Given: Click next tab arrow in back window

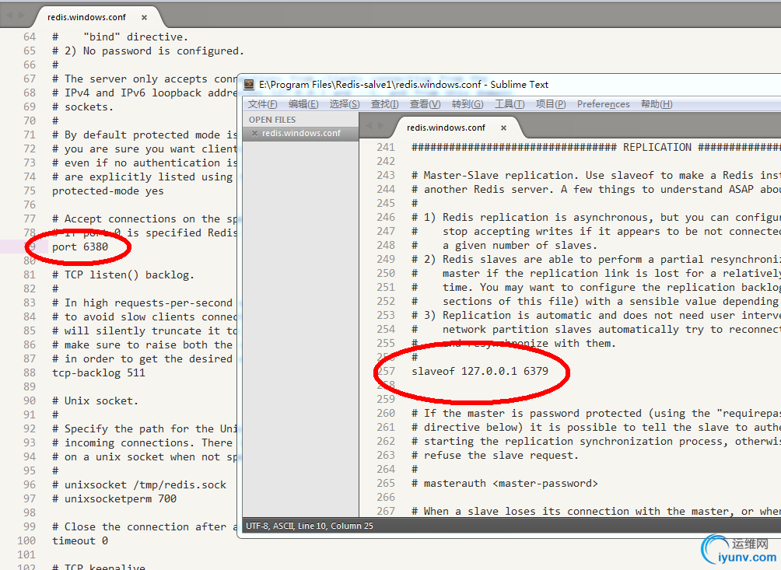Looking at the screenshot, I should [x=22, y=16].
